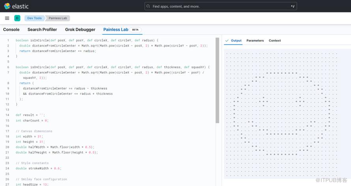The height and width of the screenshot is (186, 351).
Task: Select the Painless Lab breadcrumb
Action: pos(58,18)
